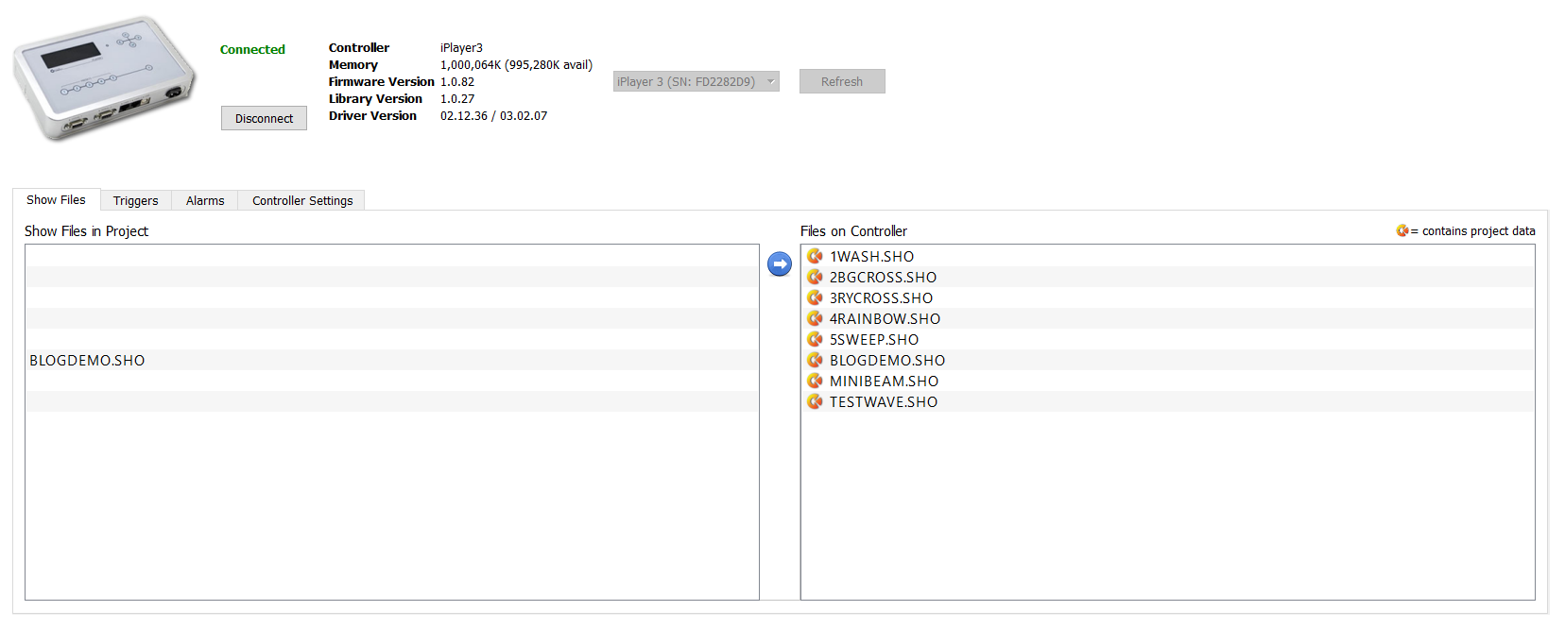Click the contains project data legend icon
Screen dimensions: 1565x628
pos(1402,230)
